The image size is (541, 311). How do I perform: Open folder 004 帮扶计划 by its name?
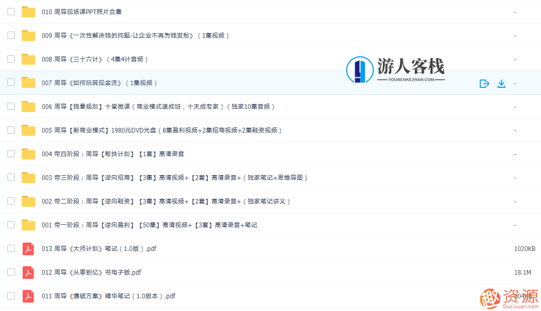pyautogui.click(x=113, y=154)
